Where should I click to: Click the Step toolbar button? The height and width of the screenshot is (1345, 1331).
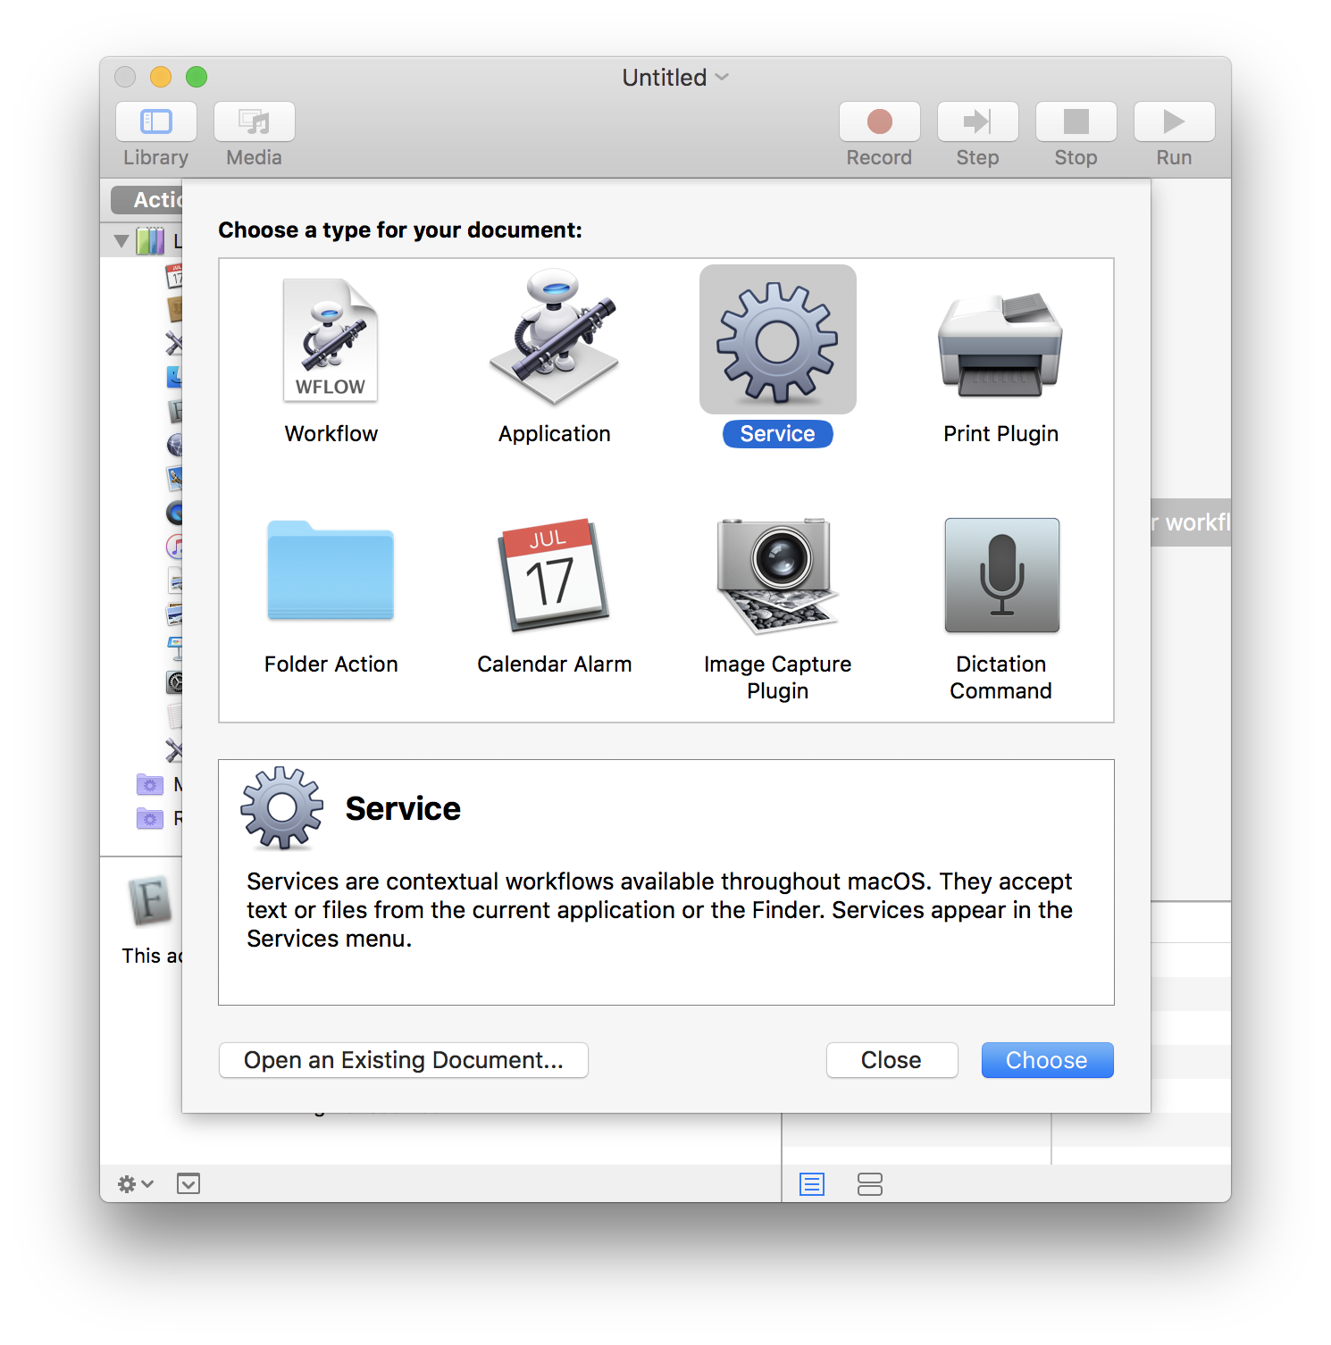click(978, 122)
